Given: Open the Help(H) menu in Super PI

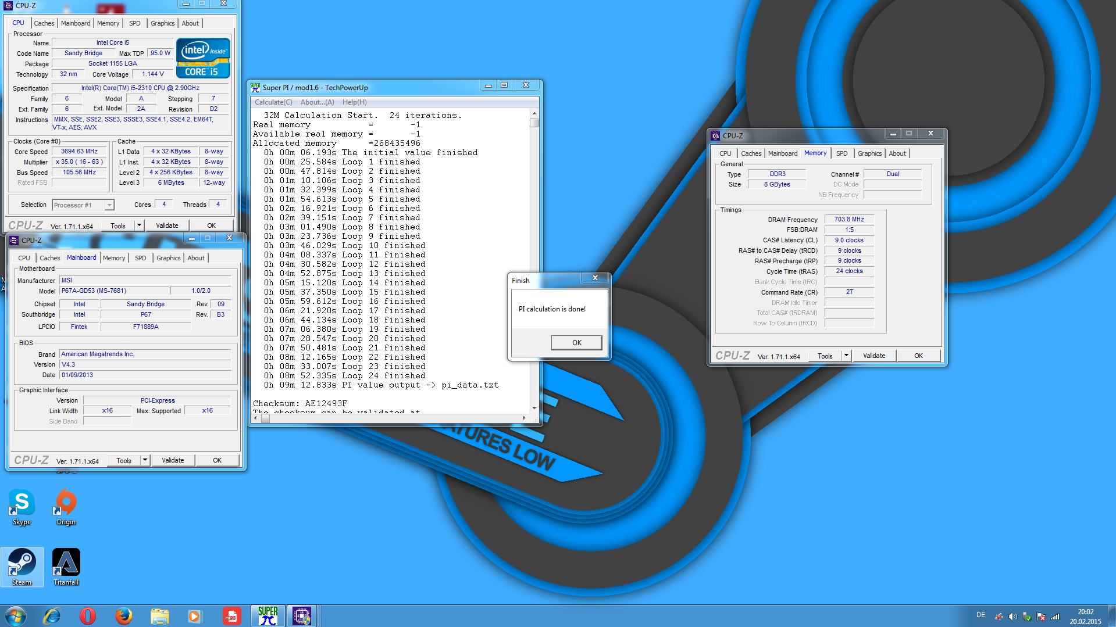Looking at the screenshot, I should pyautogui.click(x=355, y=102).
